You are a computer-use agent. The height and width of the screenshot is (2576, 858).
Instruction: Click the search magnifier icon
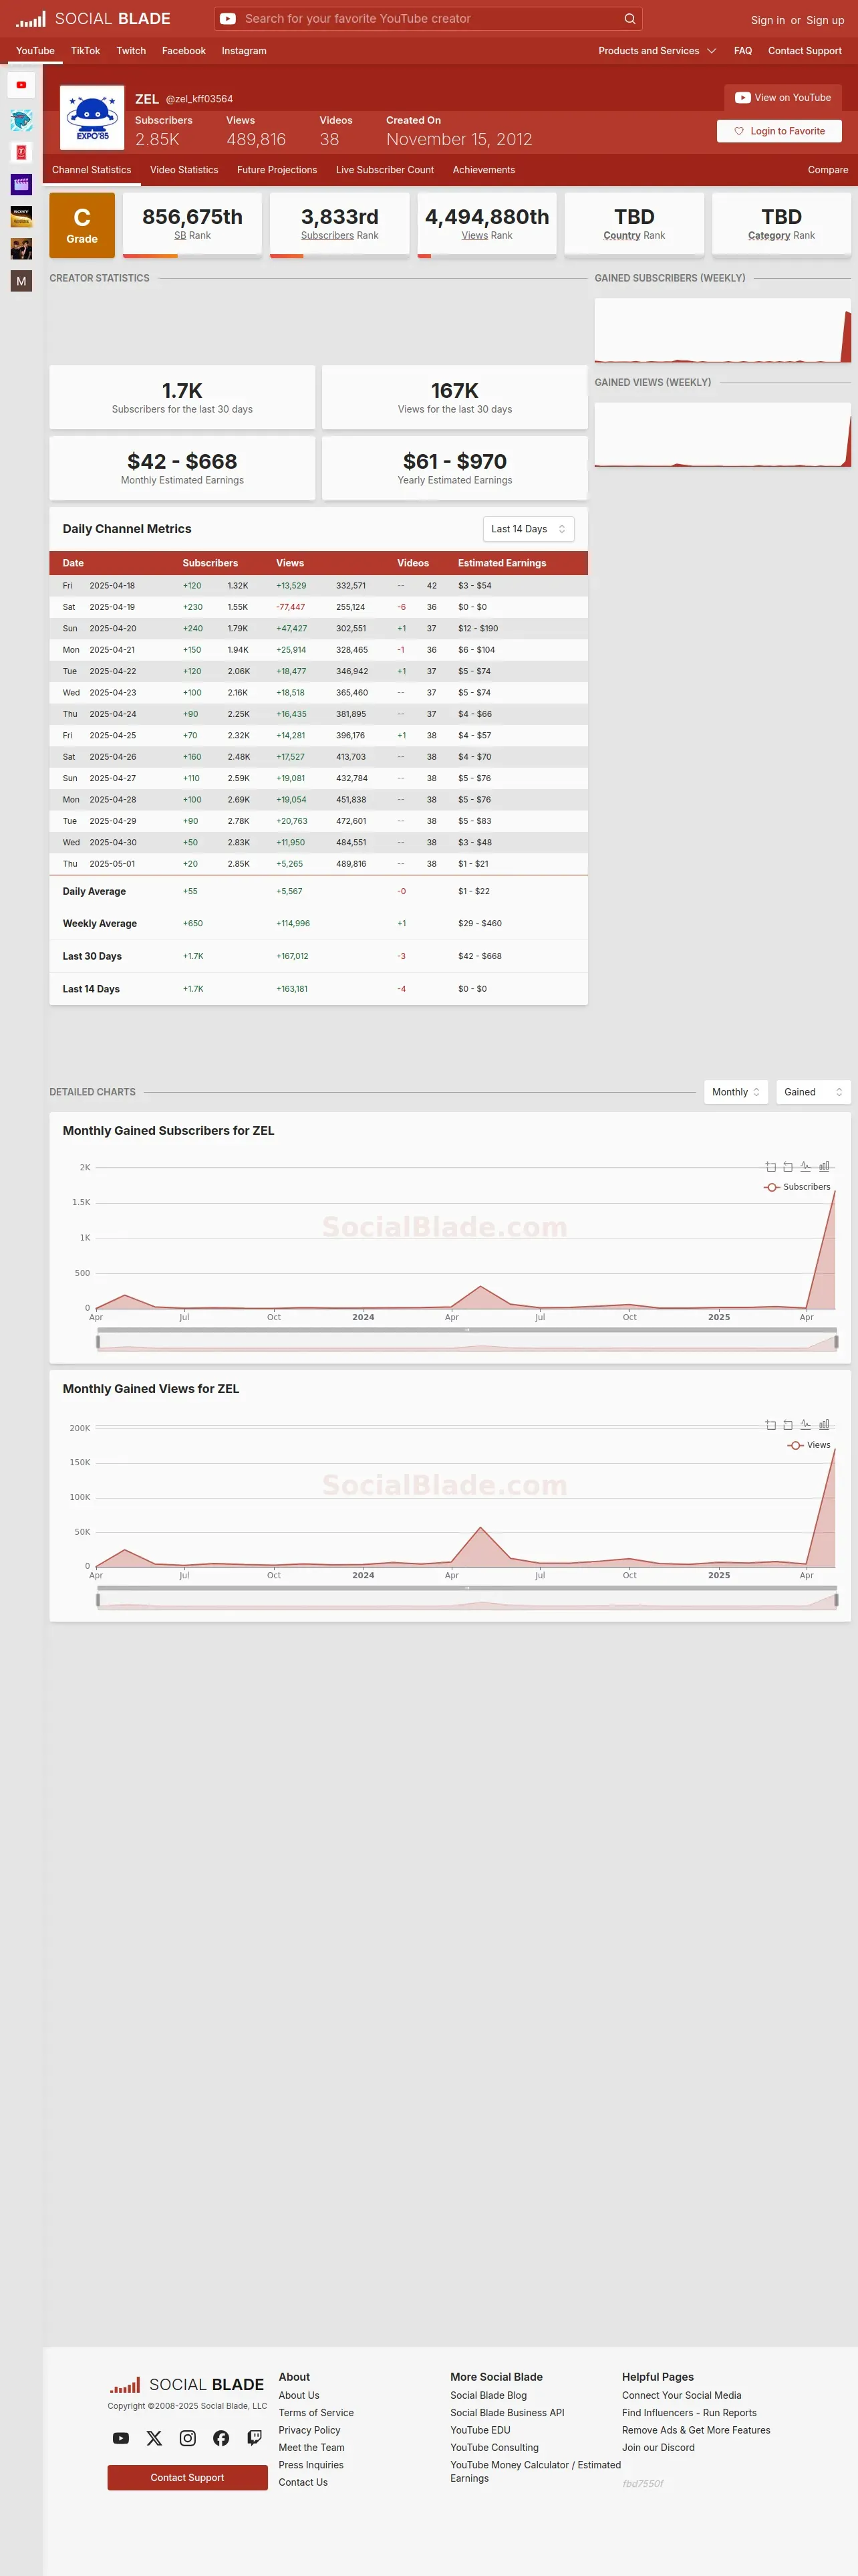tap(629, 18)
